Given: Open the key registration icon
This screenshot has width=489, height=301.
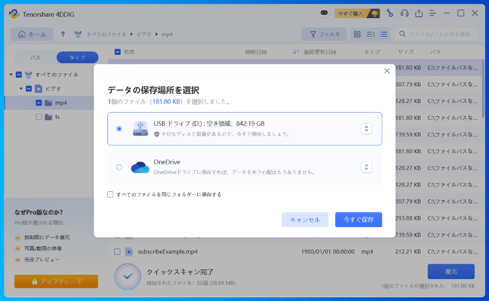Looking at the screenshot, I should [390, 13].
